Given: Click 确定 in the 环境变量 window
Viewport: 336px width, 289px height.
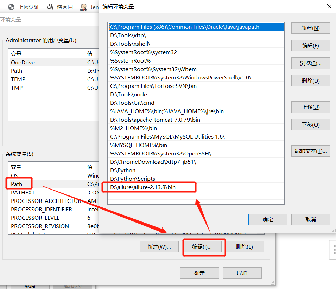Looking at the screenshot, I should (199, 273).
